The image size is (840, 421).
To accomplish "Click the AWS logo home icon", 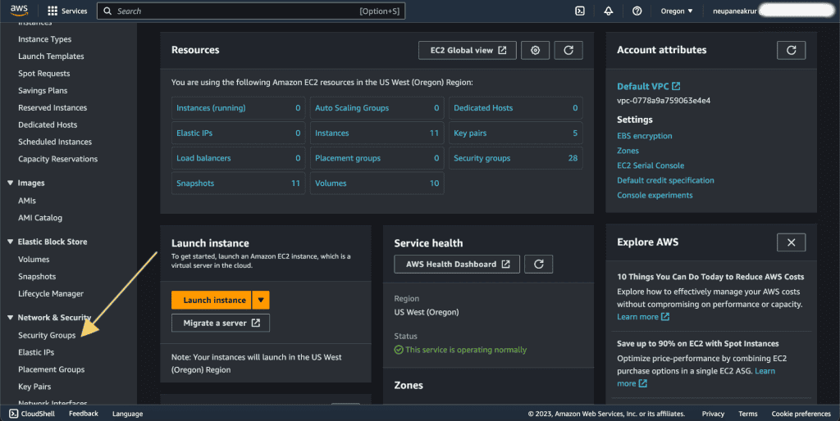I will point(19,10).
